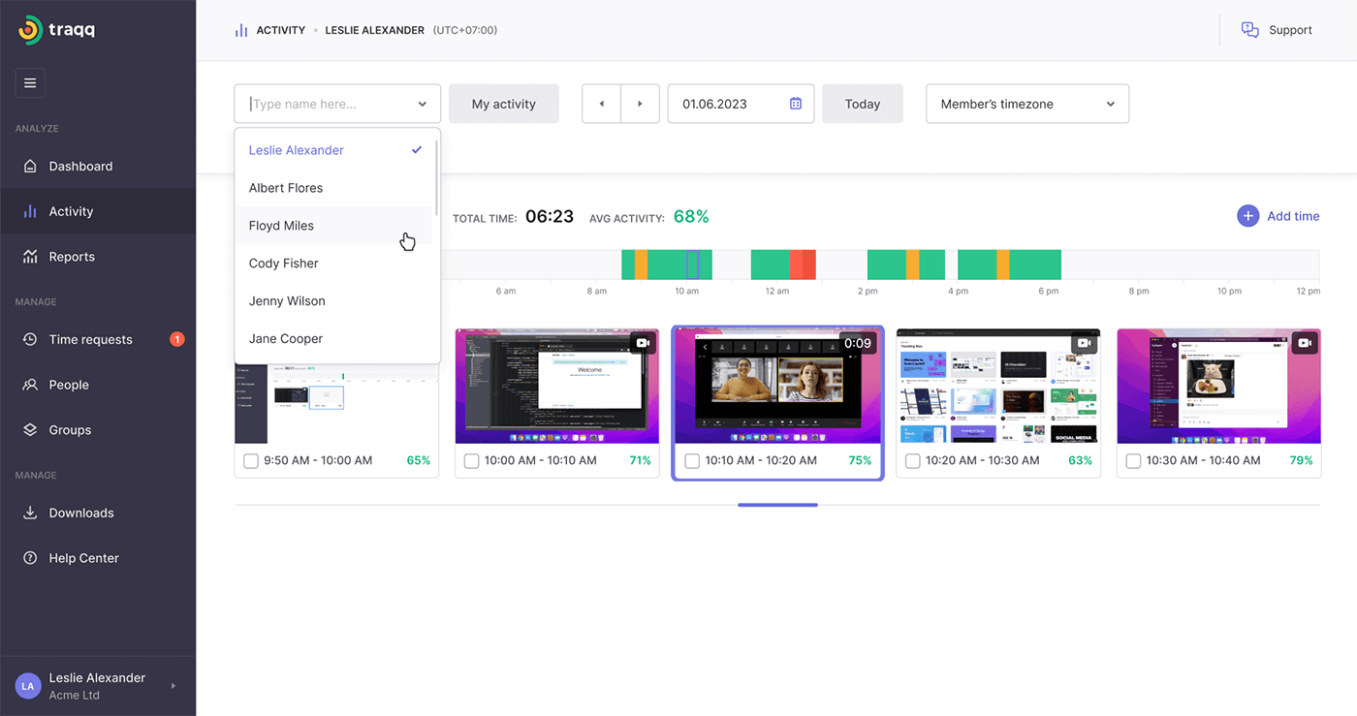The width and height of the screenshot is (1357, 716).
Task: Toggle the hamburger sidebar menu button
Action: point(30,83)
